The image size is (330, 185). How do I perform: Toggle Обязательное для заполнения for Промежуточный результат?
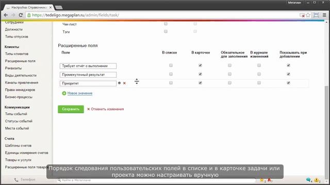pos(229,74)
